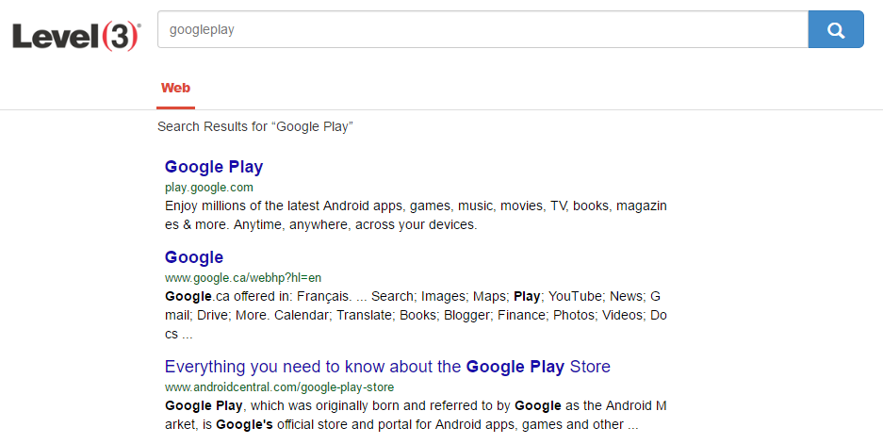Click the snippet starting Google.ca offered in: Français
The width and height of the screenshot is (883, 444).
click(416, 315)
